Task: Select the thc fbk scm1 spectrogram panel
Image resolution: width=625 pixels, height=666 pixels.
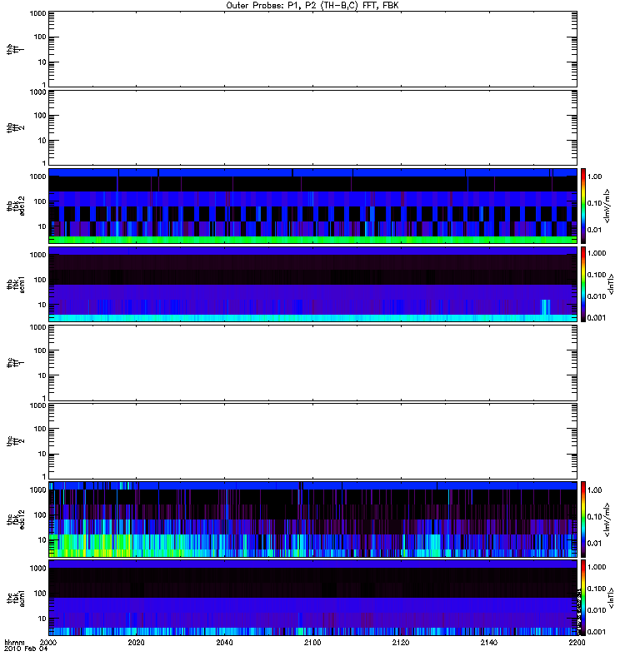Action: pos(312,598)
